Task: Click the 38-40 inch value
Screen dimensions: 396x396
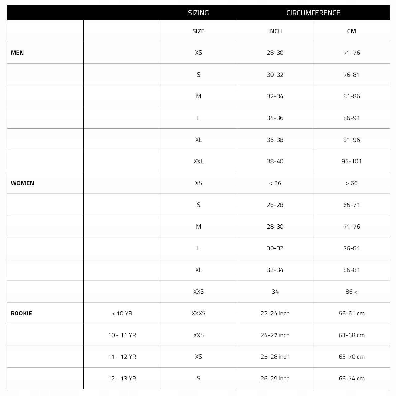Action: click(275, 161)
